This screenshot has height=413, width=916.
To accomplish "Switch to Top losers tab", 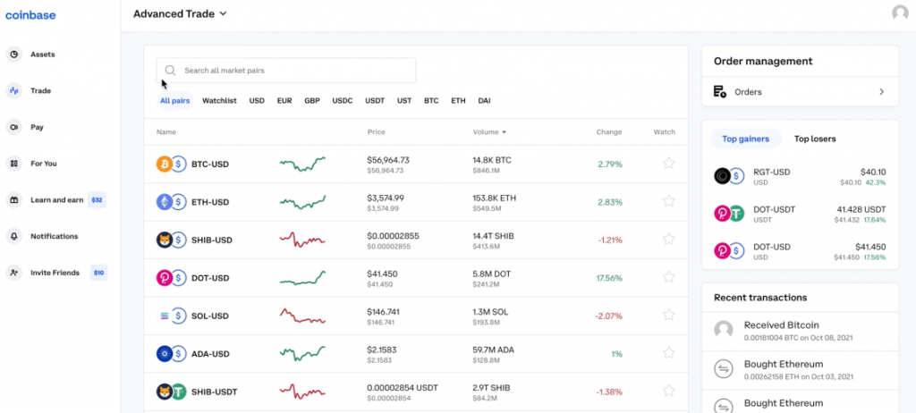I will pos(815,139).
